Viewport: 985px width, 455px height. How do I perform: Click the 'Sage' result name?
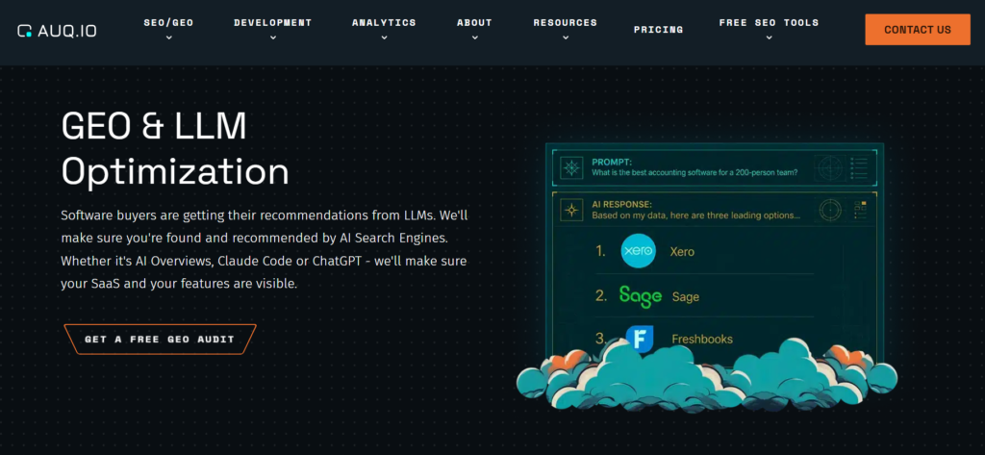click(685, 296)
